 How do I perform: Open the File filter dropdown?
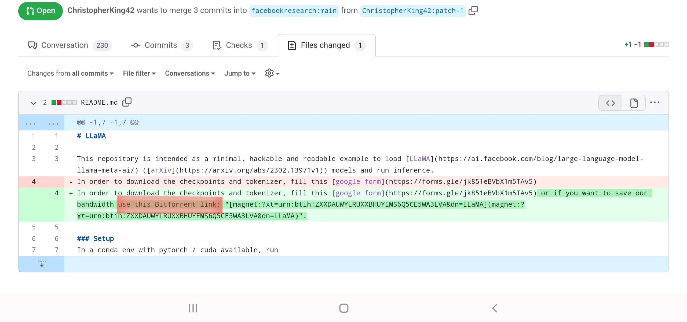[139, 73]
